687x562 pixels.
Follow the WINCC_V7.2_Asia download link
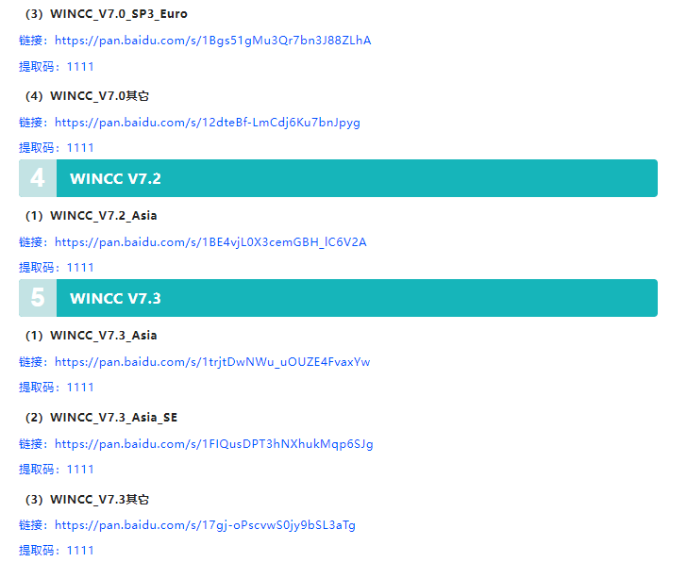pos(210,242)
